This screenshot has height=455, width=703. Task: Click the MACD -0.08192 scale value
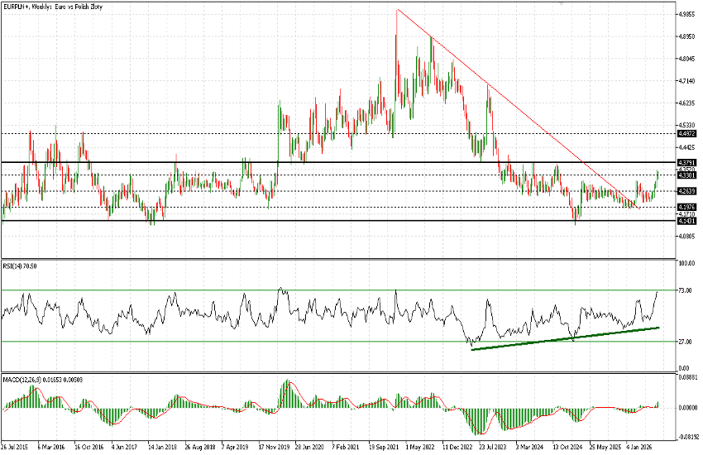point(689,437)
